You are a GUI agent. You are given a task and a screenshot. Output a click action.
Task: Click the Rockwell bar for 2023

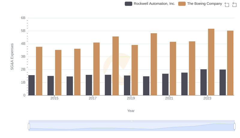click(x=203, y=82)
